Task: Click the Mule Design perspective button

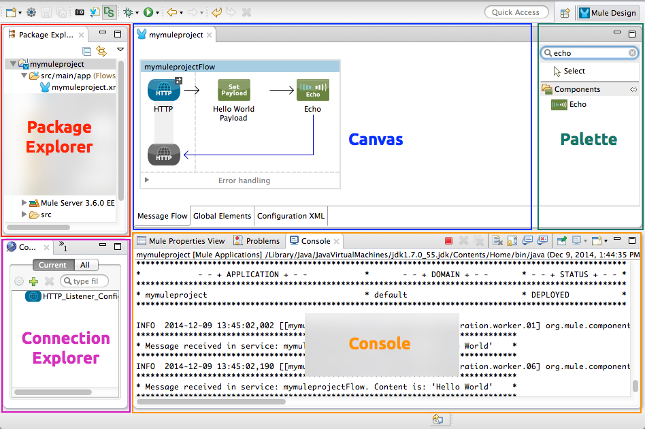Action: tap(608, 12)
